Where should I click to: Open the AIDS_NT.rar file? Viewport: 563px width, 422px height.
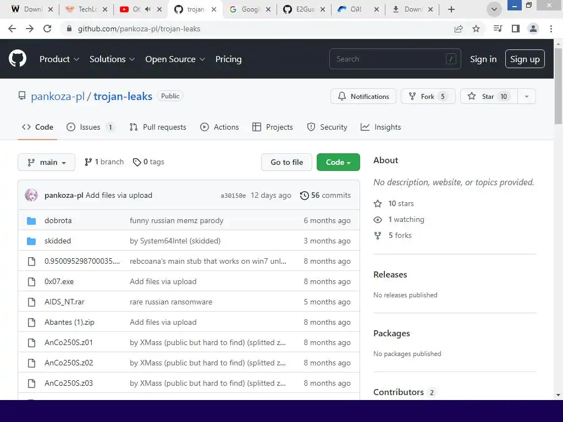[x=64, y=302]
